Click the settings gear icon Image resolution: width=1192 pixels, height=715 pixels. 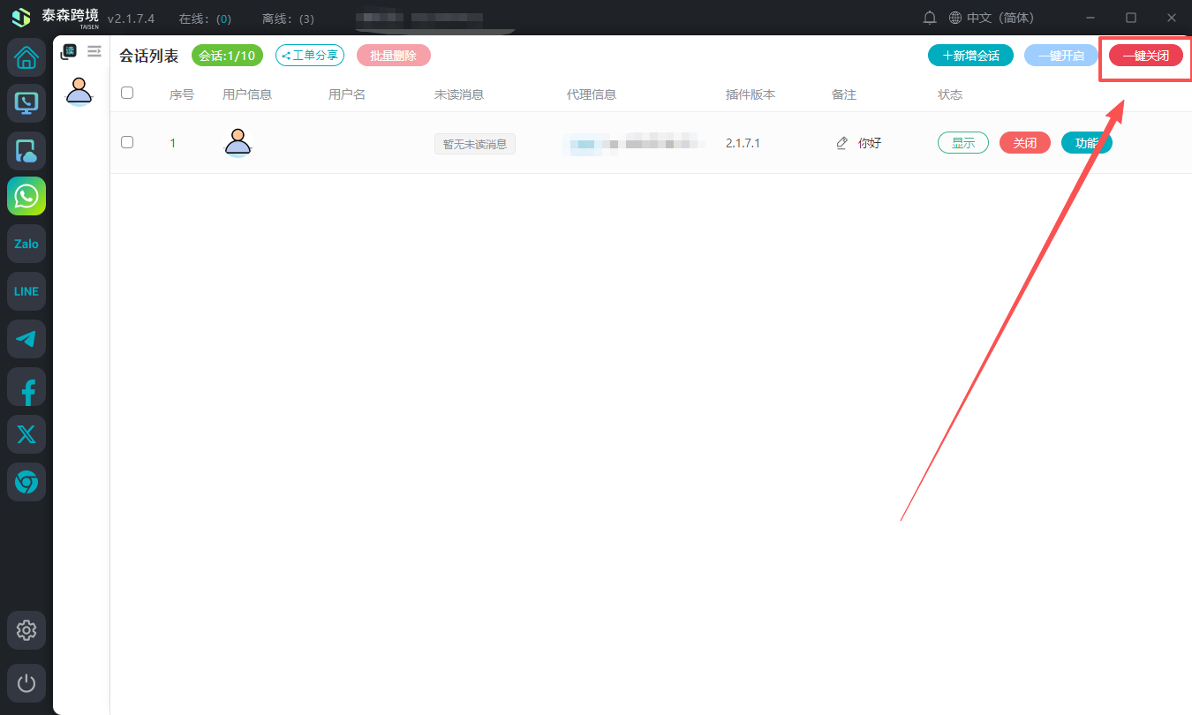tap(26, 630)
